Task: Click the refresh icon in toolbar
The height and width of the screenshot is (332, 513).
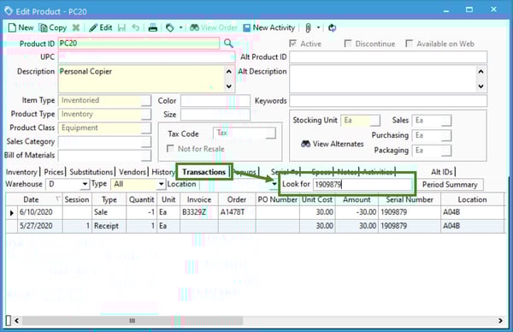Action: pos(332,28)
